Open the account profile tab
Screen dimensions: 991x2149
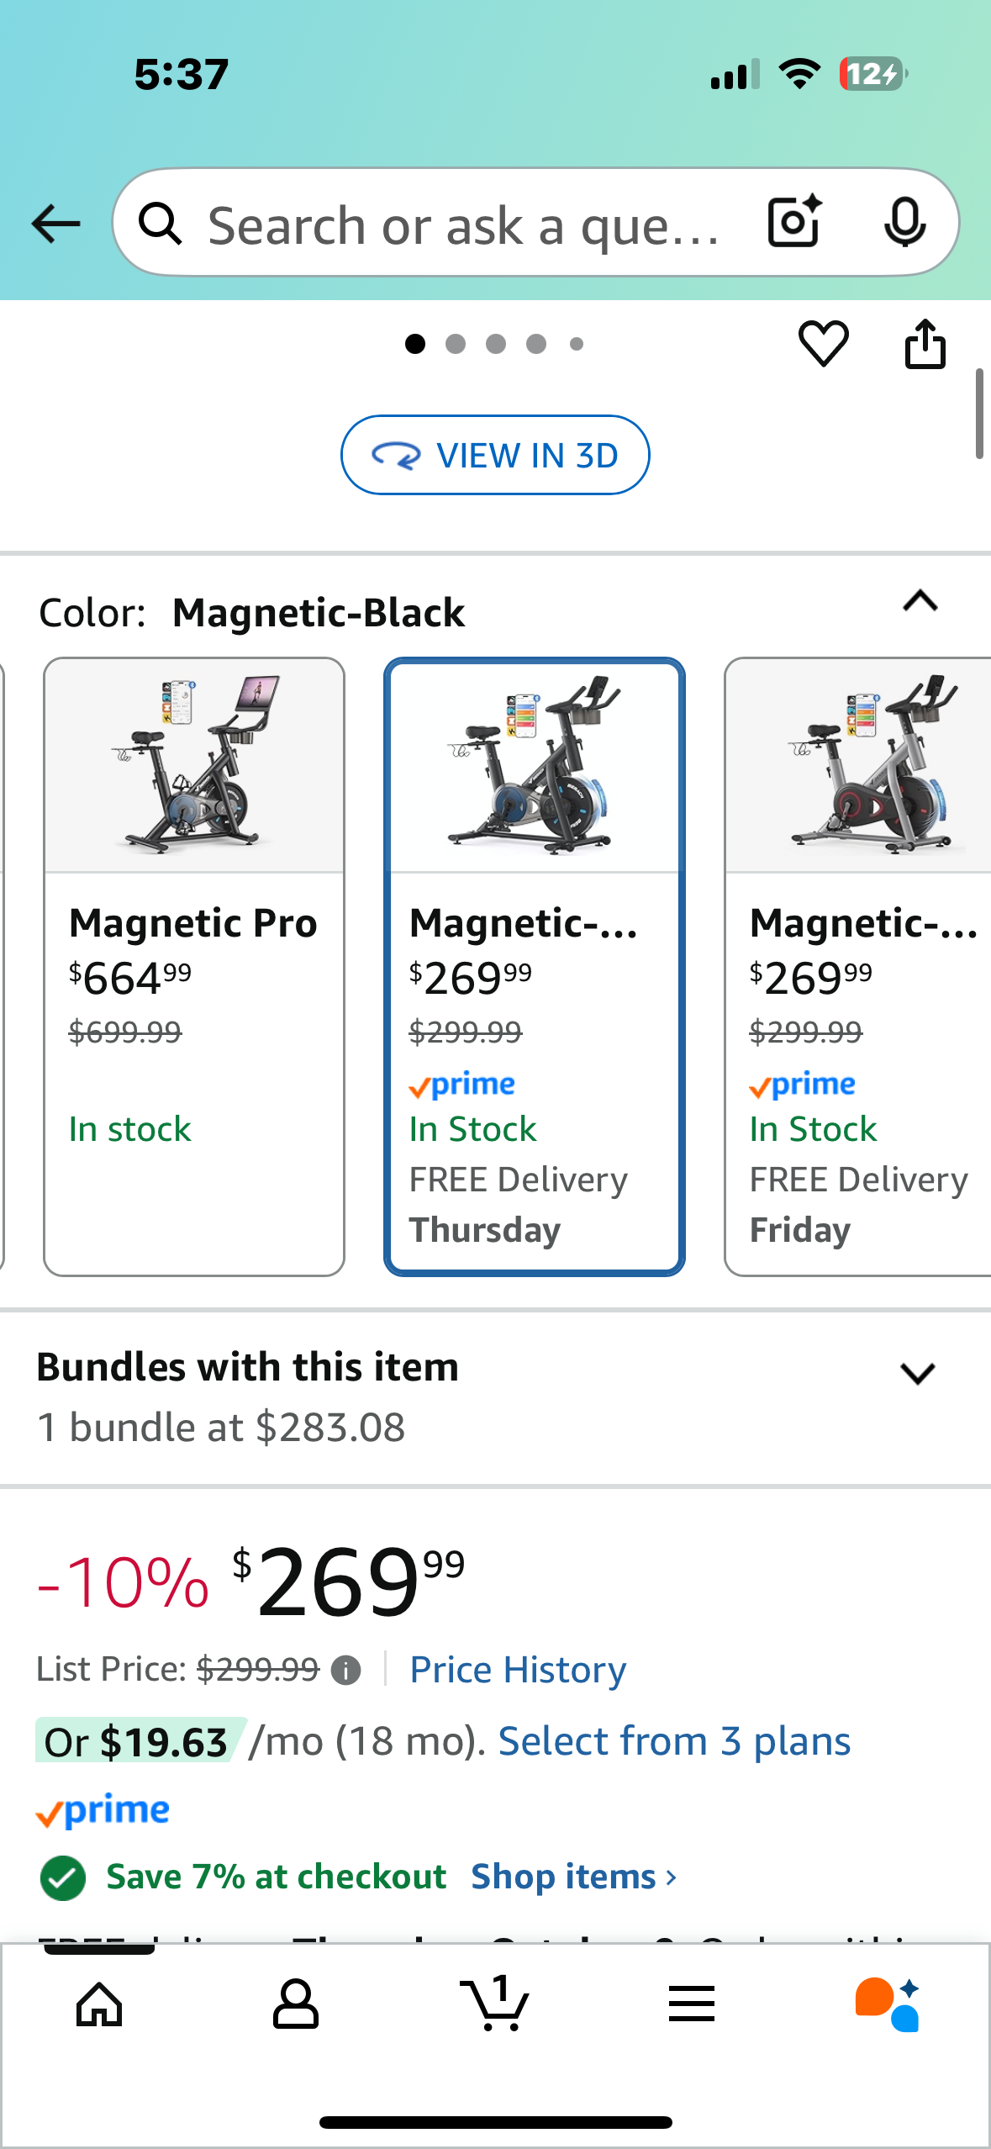[x=296, y=2004]
